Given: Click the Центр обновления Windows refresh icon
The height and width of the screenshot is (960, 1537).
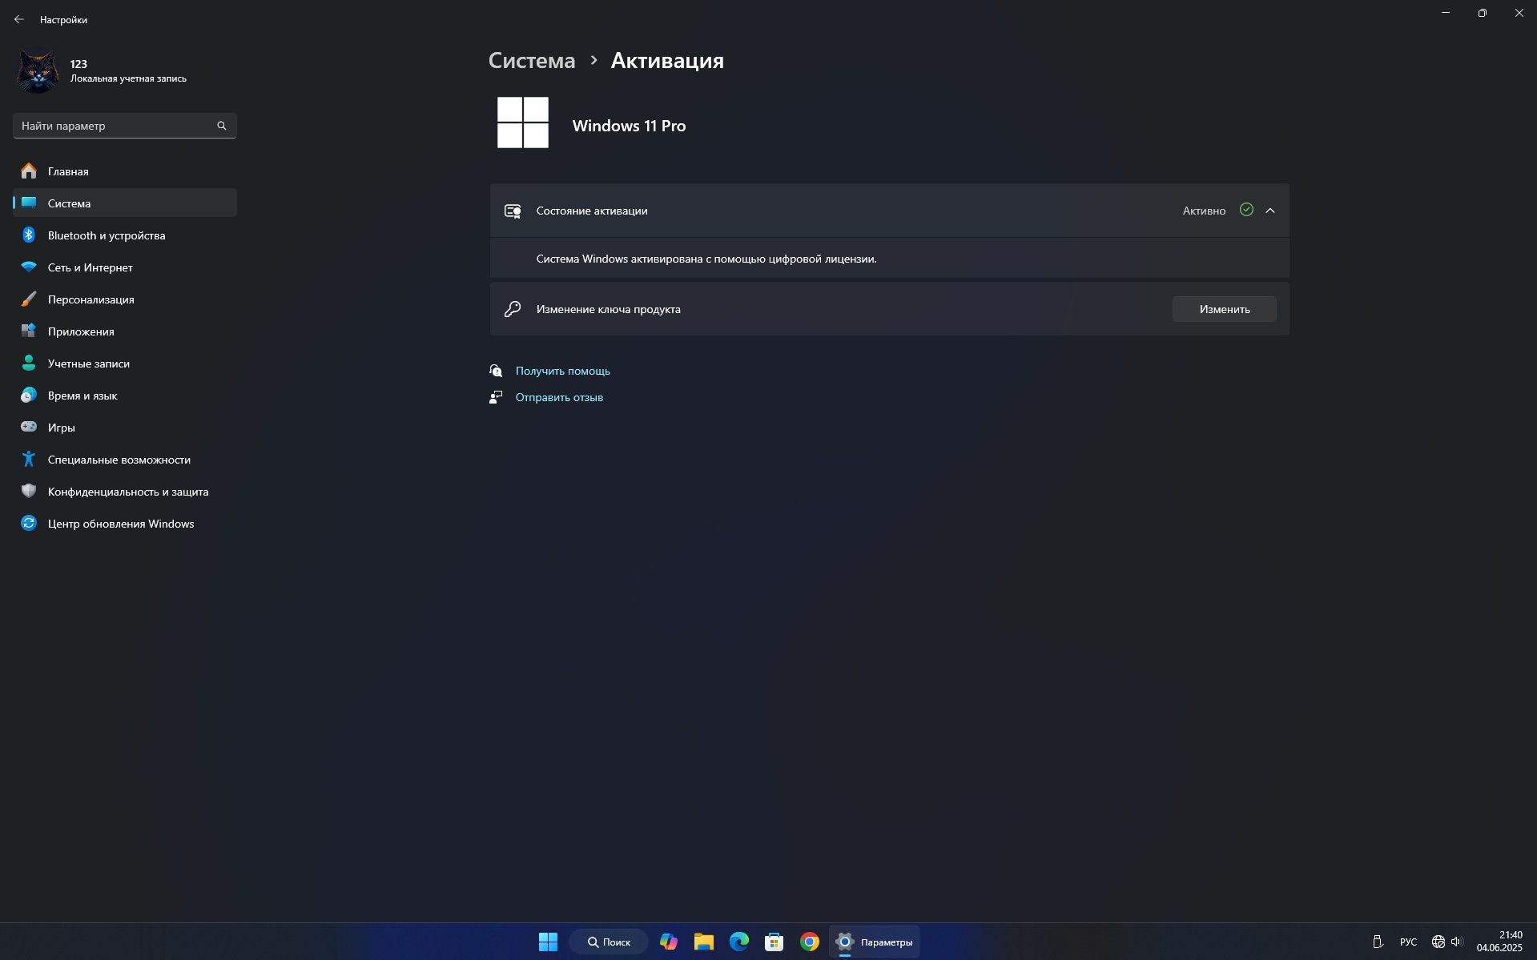Looking at the screenshot, I should coord(29,523).
